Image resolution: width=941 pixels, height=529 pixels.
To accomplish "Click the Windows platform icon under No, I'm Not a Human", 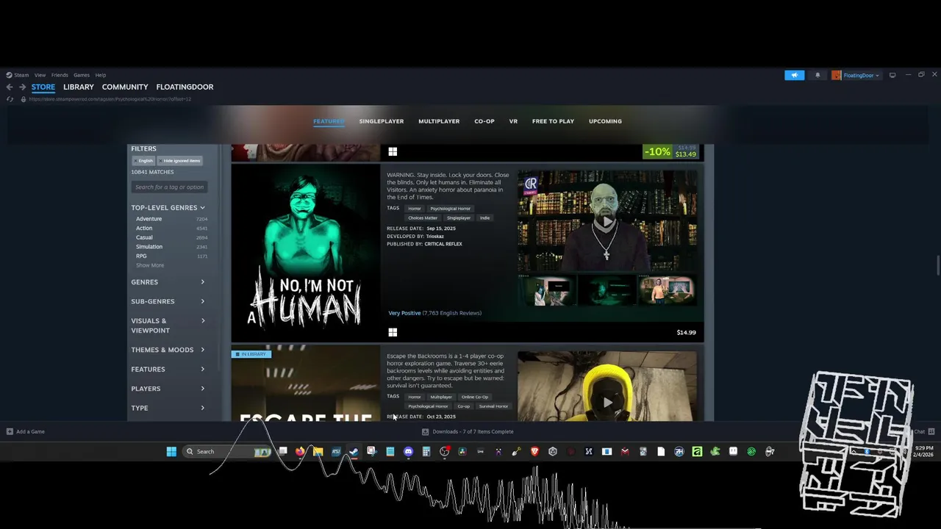I will 393,332.
